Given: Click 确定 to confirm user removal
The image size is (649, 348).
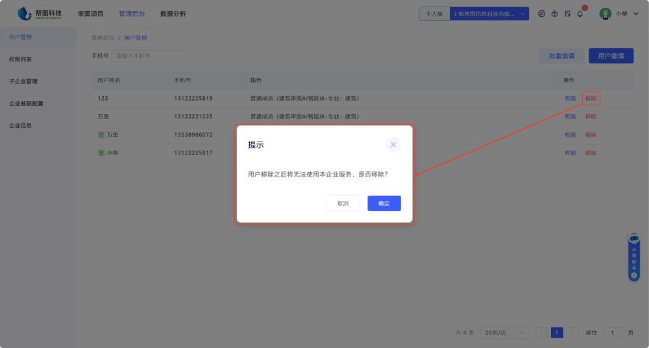Looking at the screenshot, I should (384, 203).
